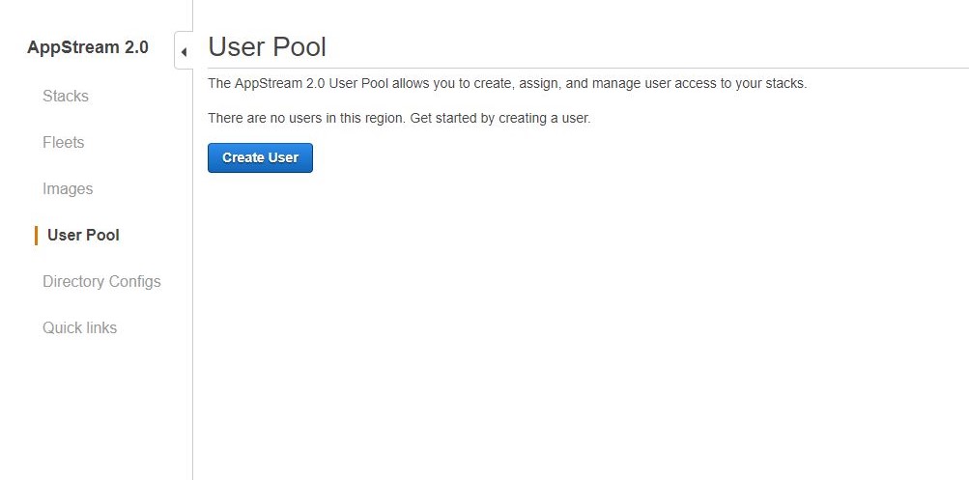Click the AppStream 2.0 sidebar title

(x=88, y=47)
